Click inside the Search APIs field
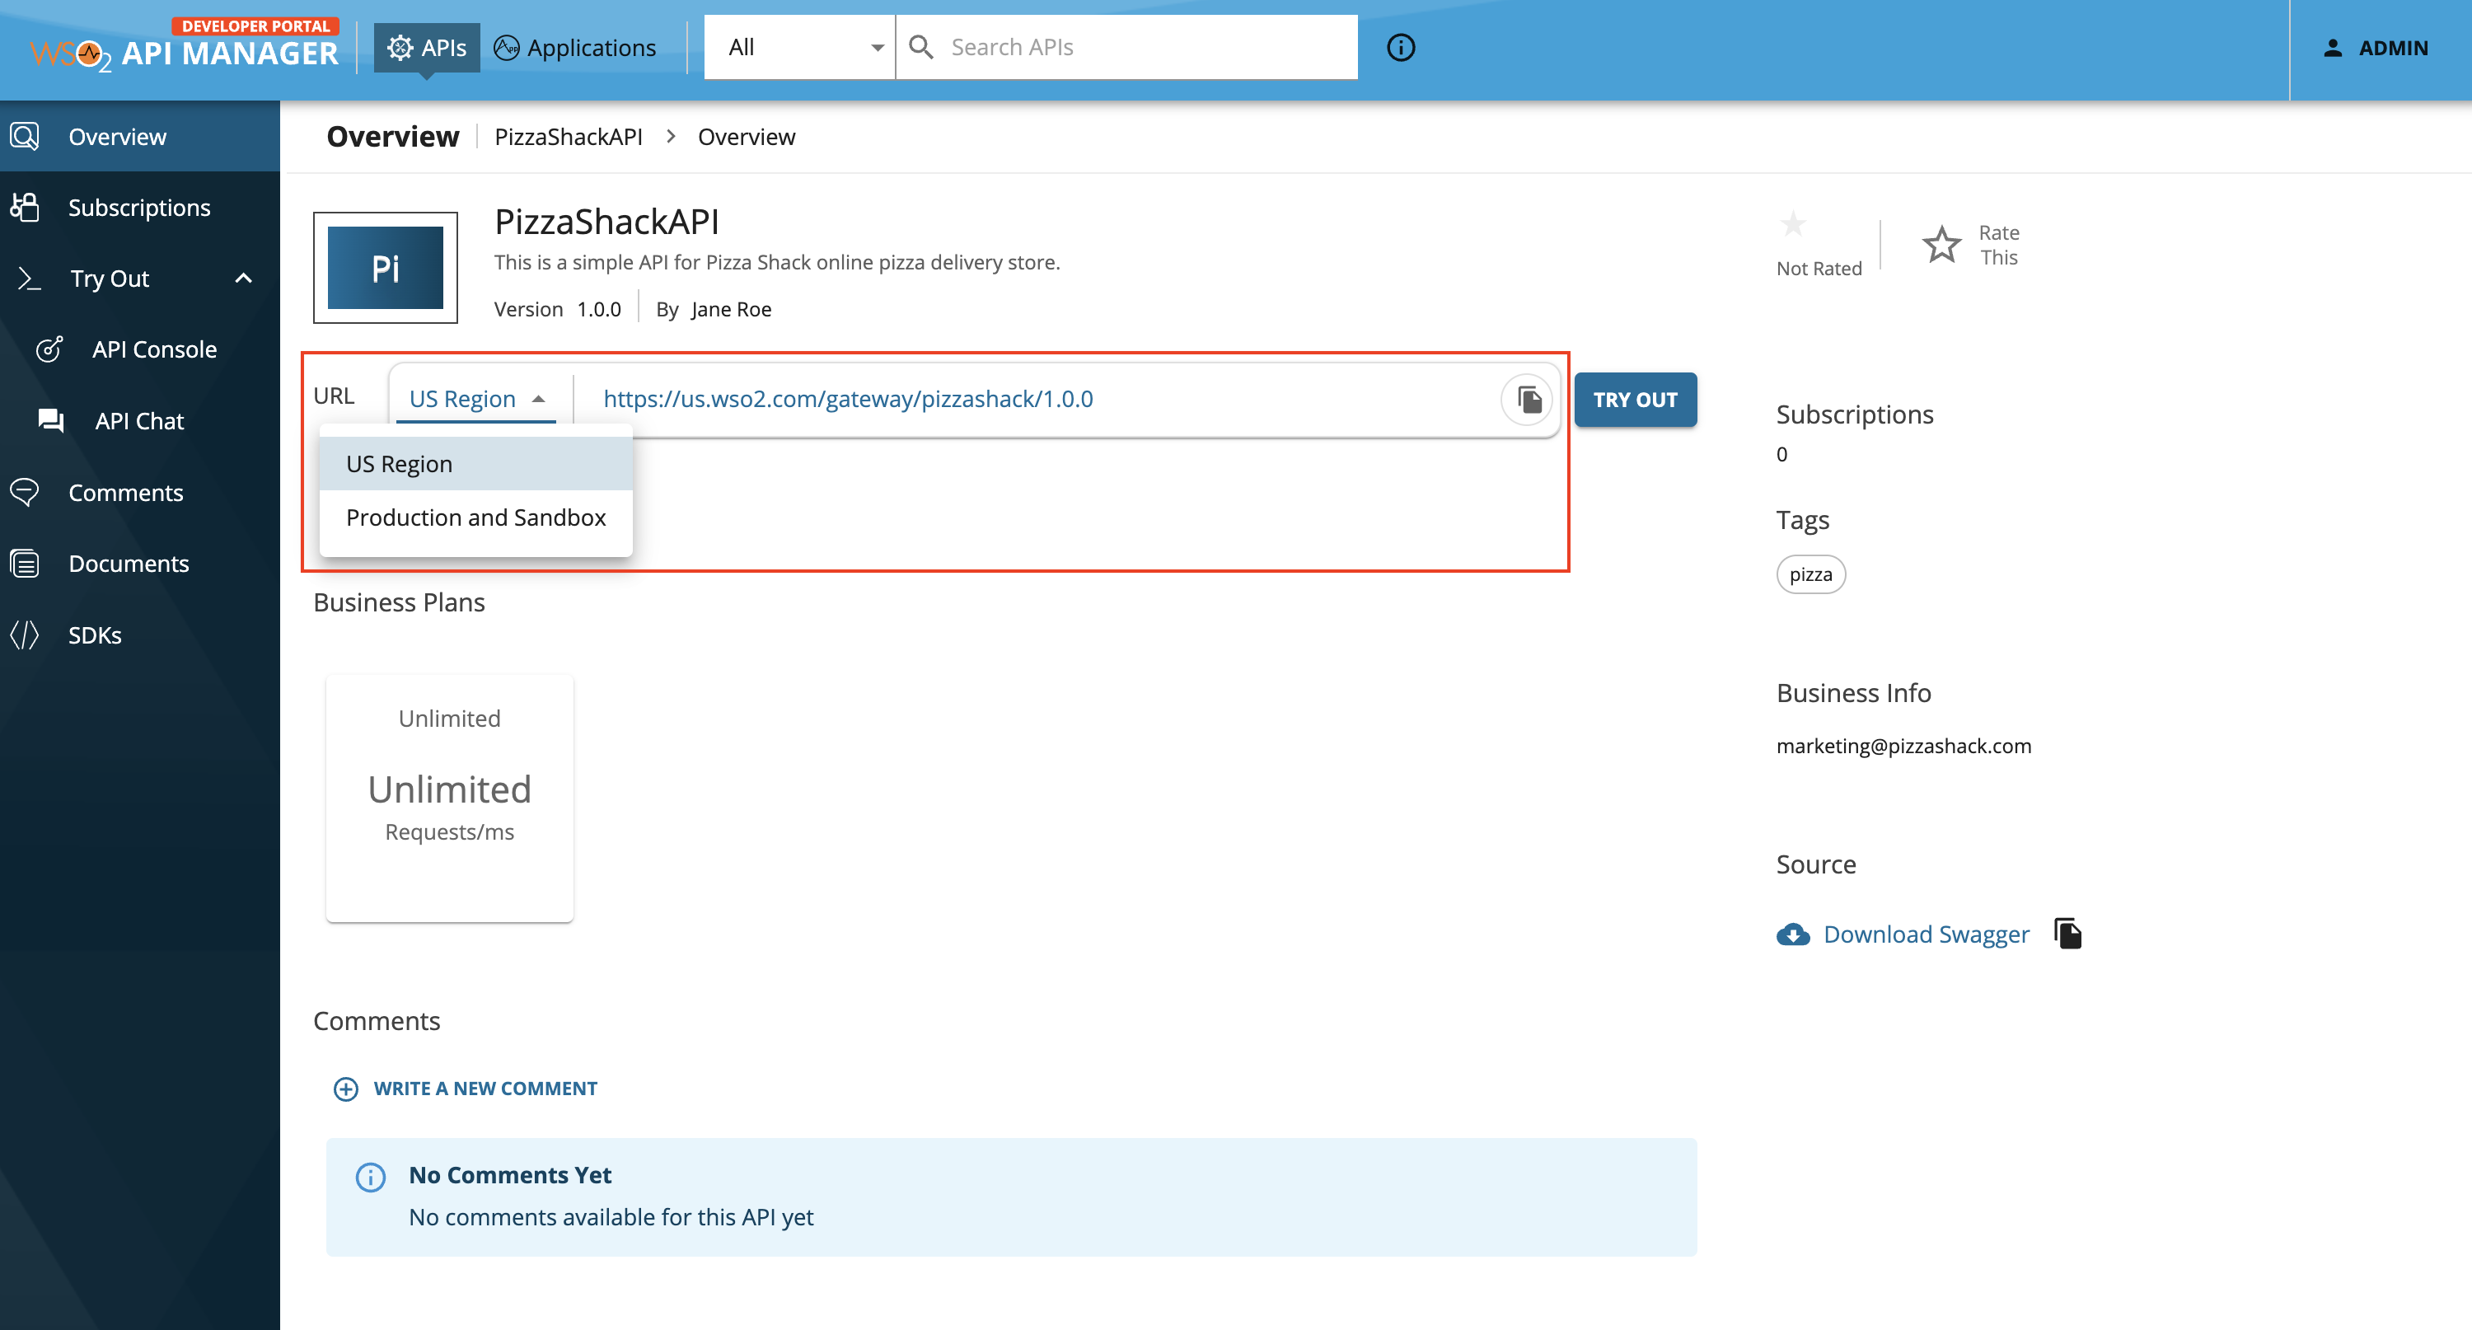Image resolution: width=2472 pixels, height=1330 pixels. 1056,46
